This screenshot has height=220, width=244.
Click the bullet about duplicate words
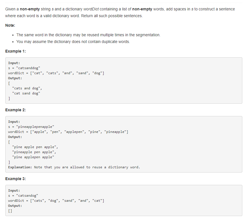[73, 42]
